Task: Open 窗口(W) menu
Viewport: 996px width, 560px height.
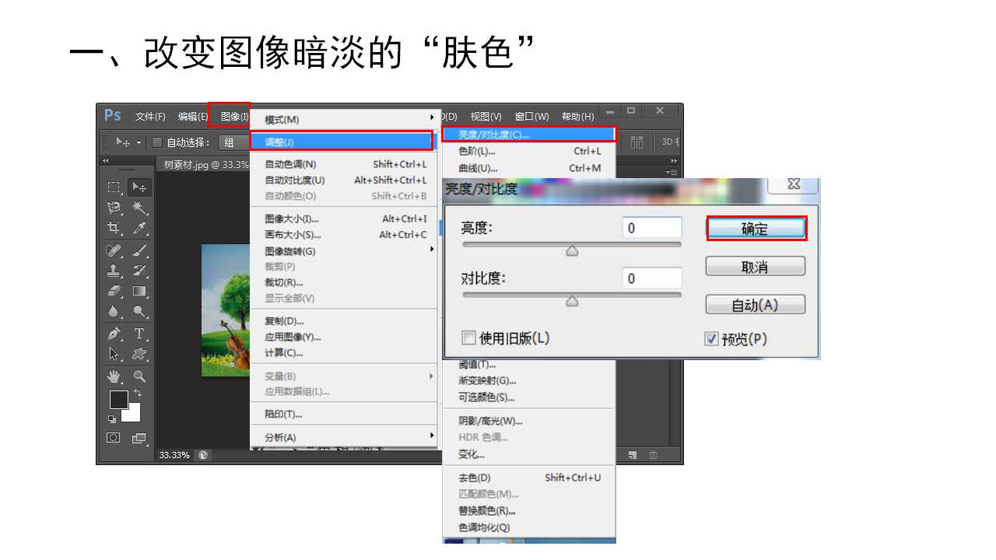Action: [x=531, y=117]
